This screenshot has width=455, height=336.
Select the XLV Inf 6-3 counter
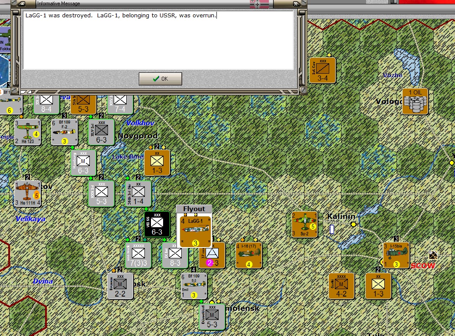tap(101, 132)
